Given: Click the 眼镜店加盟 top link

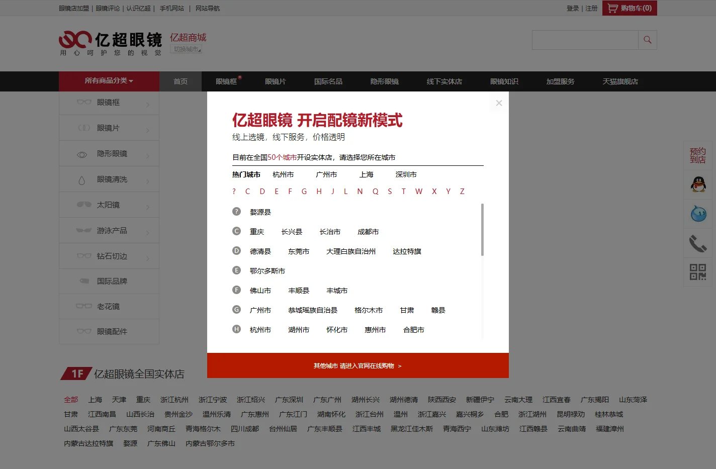Looking at the screenshot, I should coord(74,9).
